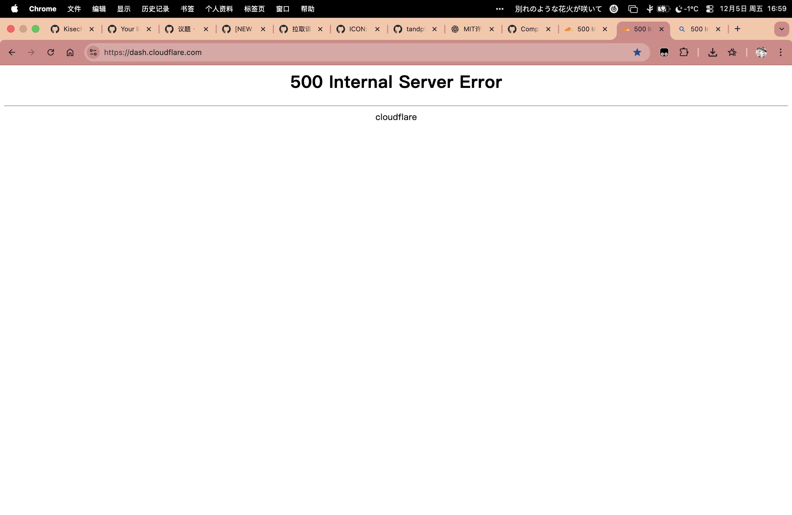Click the browser back arrow button
792x515 pixels.
(x=12, y=52)
